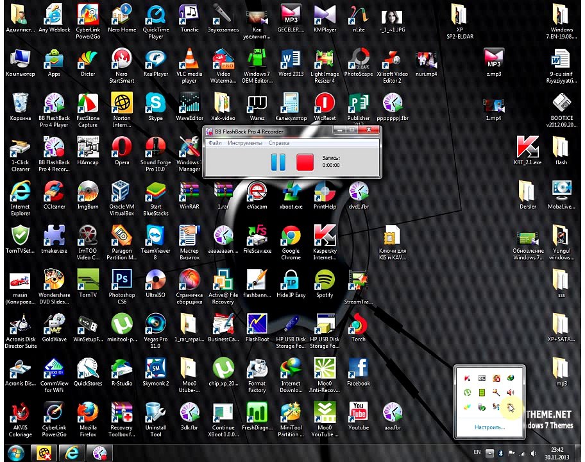Select the Kaspersky Internet Security icon
The image size is (585, 462).
pyautogui.click(x=324, y=243)
